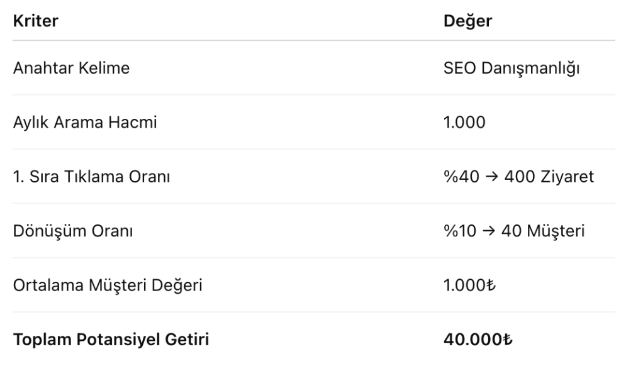Click the Dönüşüm Oranı label
643x366 pixels.
[x=72, y=231]
